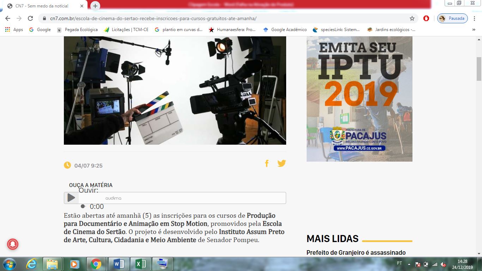This screenshot has width=482, height=271.
Task: Go back to previous page
Action: pos(8,18)
